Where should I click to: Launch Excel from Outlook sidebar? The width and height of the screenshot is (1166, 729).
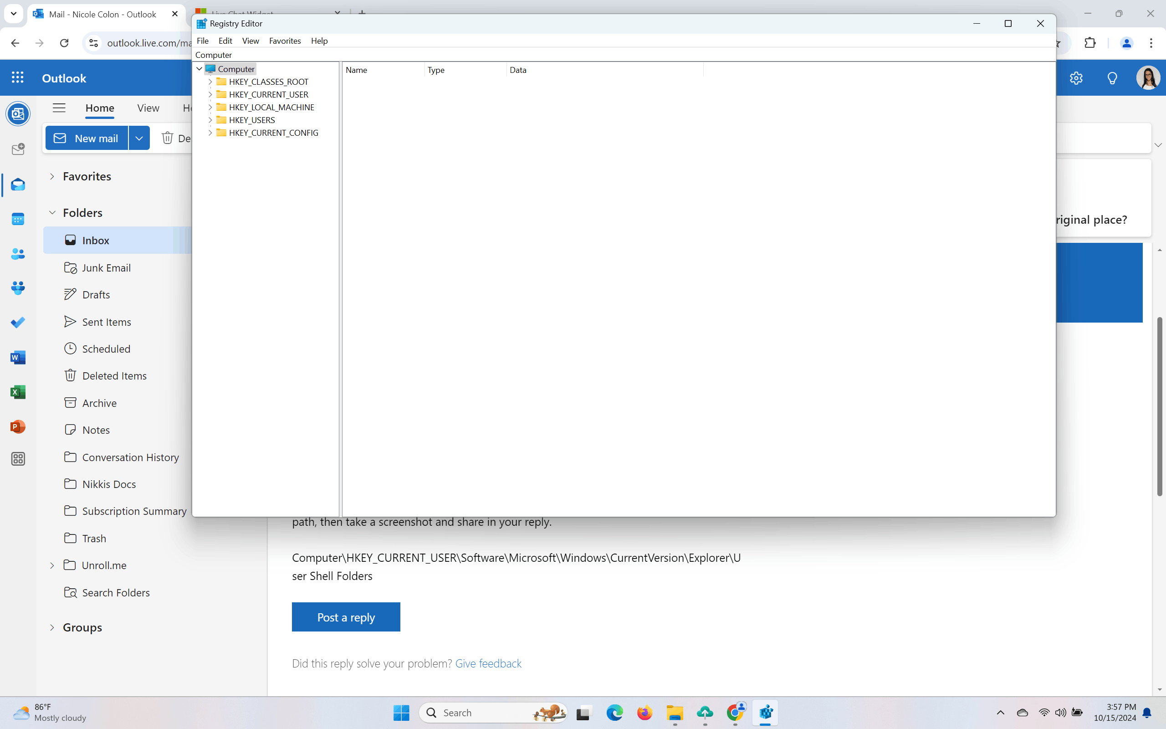tap(18, 392)
